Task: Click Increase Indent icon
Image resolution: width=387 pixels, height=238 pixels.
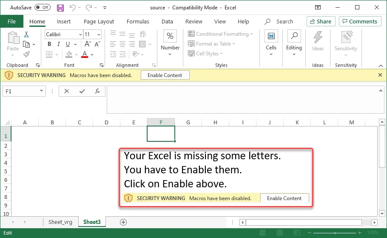Action: tap(122, 54)
